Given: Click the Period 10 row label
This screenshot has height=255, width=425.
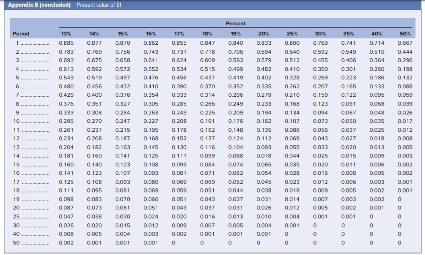Looking at the screenshot, I should (x=16, y=121).
